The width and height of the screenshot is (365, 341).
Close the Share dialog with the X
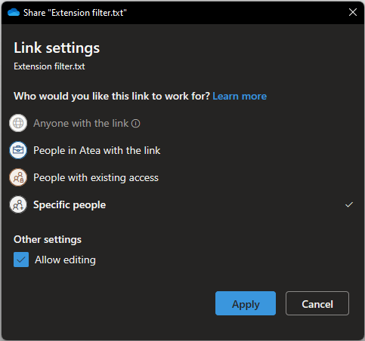tap(353, 12)
